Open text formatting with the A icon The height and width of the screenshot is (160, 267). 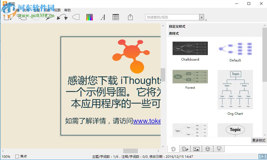tap(103, 17)
